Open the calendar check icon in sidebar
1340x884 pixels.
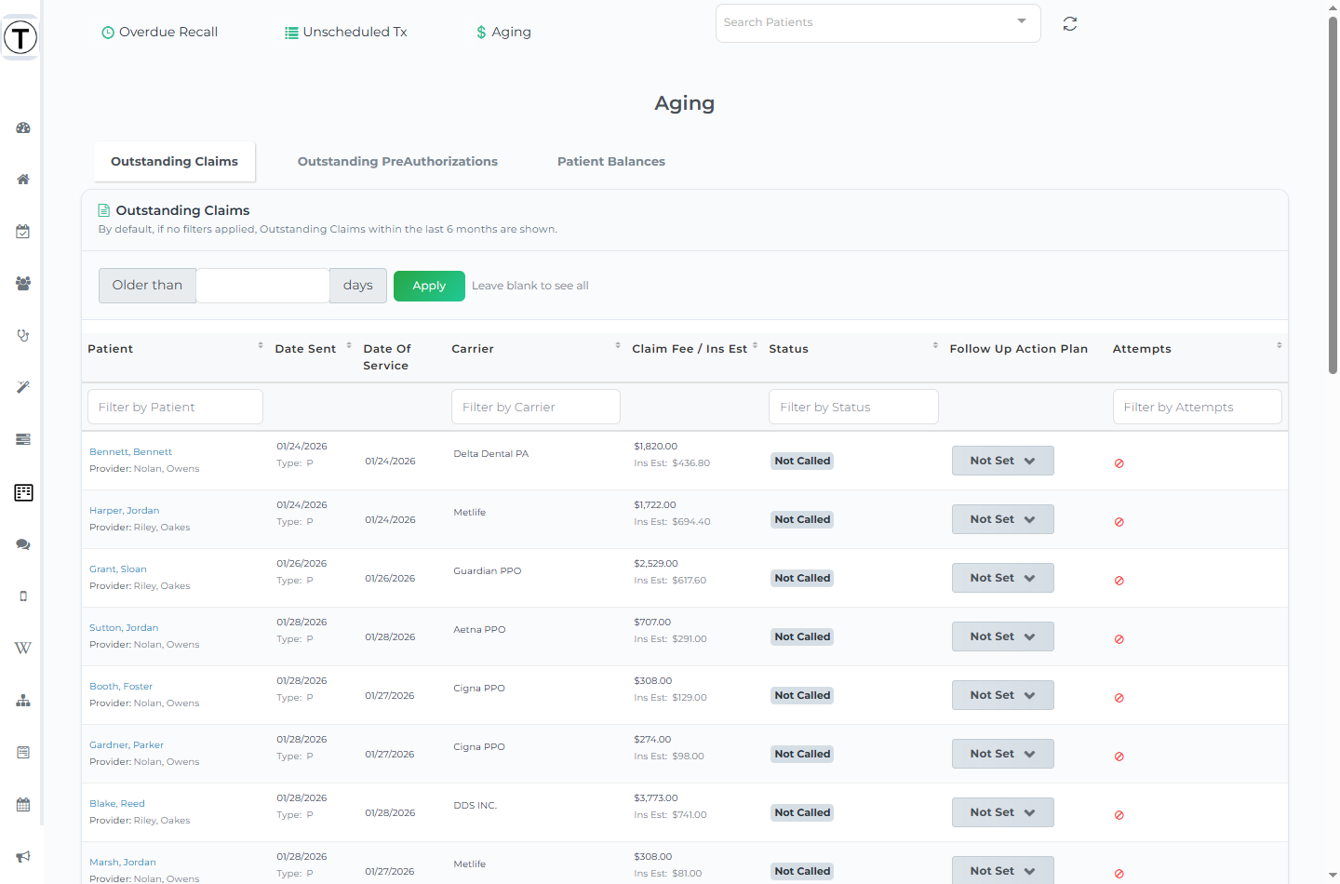pyautogui.click(x=23, y=232)
